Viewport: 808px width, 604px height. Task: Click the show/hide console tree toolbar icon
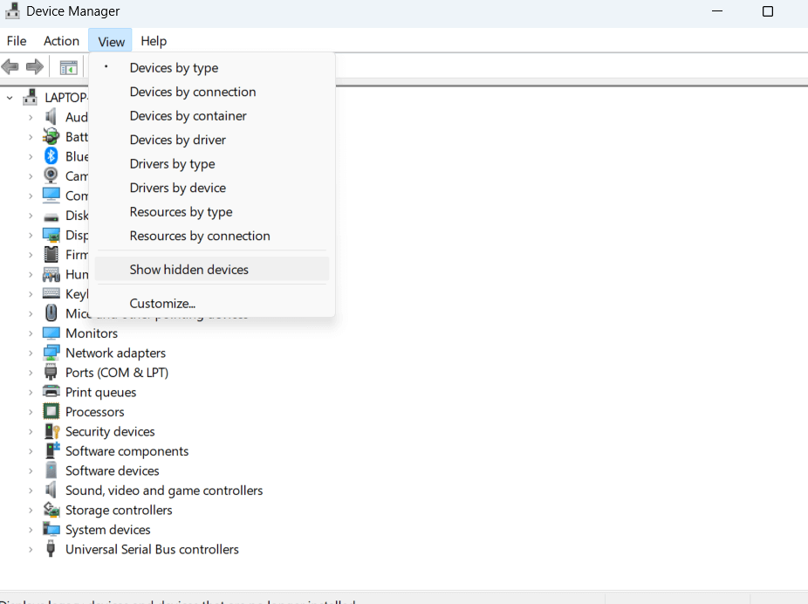coord(69,67)
